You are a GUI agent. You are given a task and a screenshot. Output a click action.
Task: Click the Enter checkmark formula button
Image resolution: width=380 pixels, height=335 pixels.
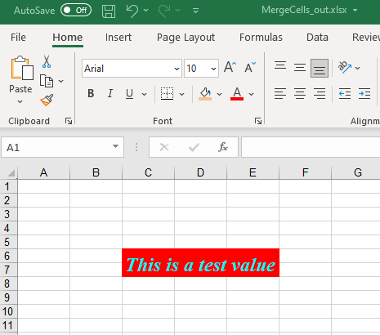[194, 147]
